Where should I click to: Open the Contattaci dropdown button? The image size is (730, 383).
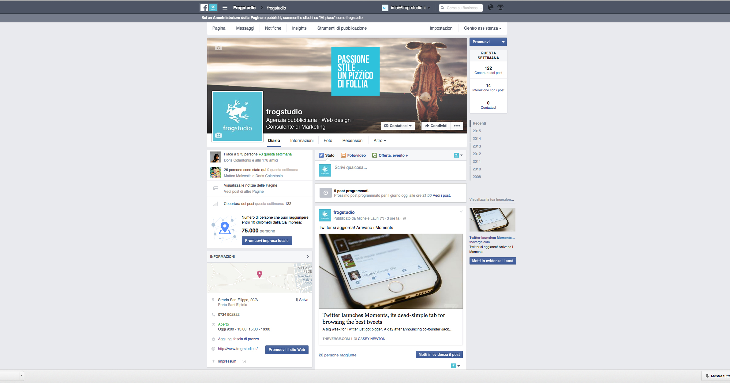(398, 126)
